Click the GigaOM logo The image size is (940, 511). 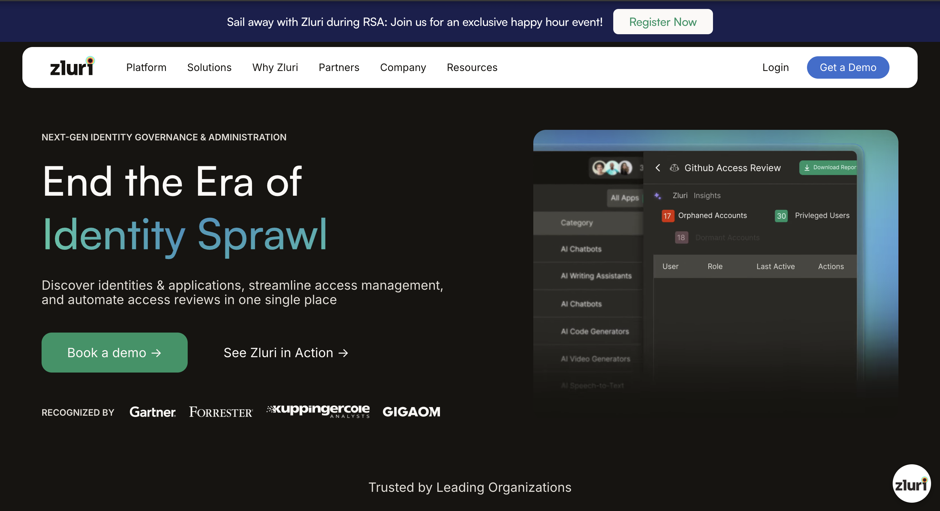[x=411, y=412]
